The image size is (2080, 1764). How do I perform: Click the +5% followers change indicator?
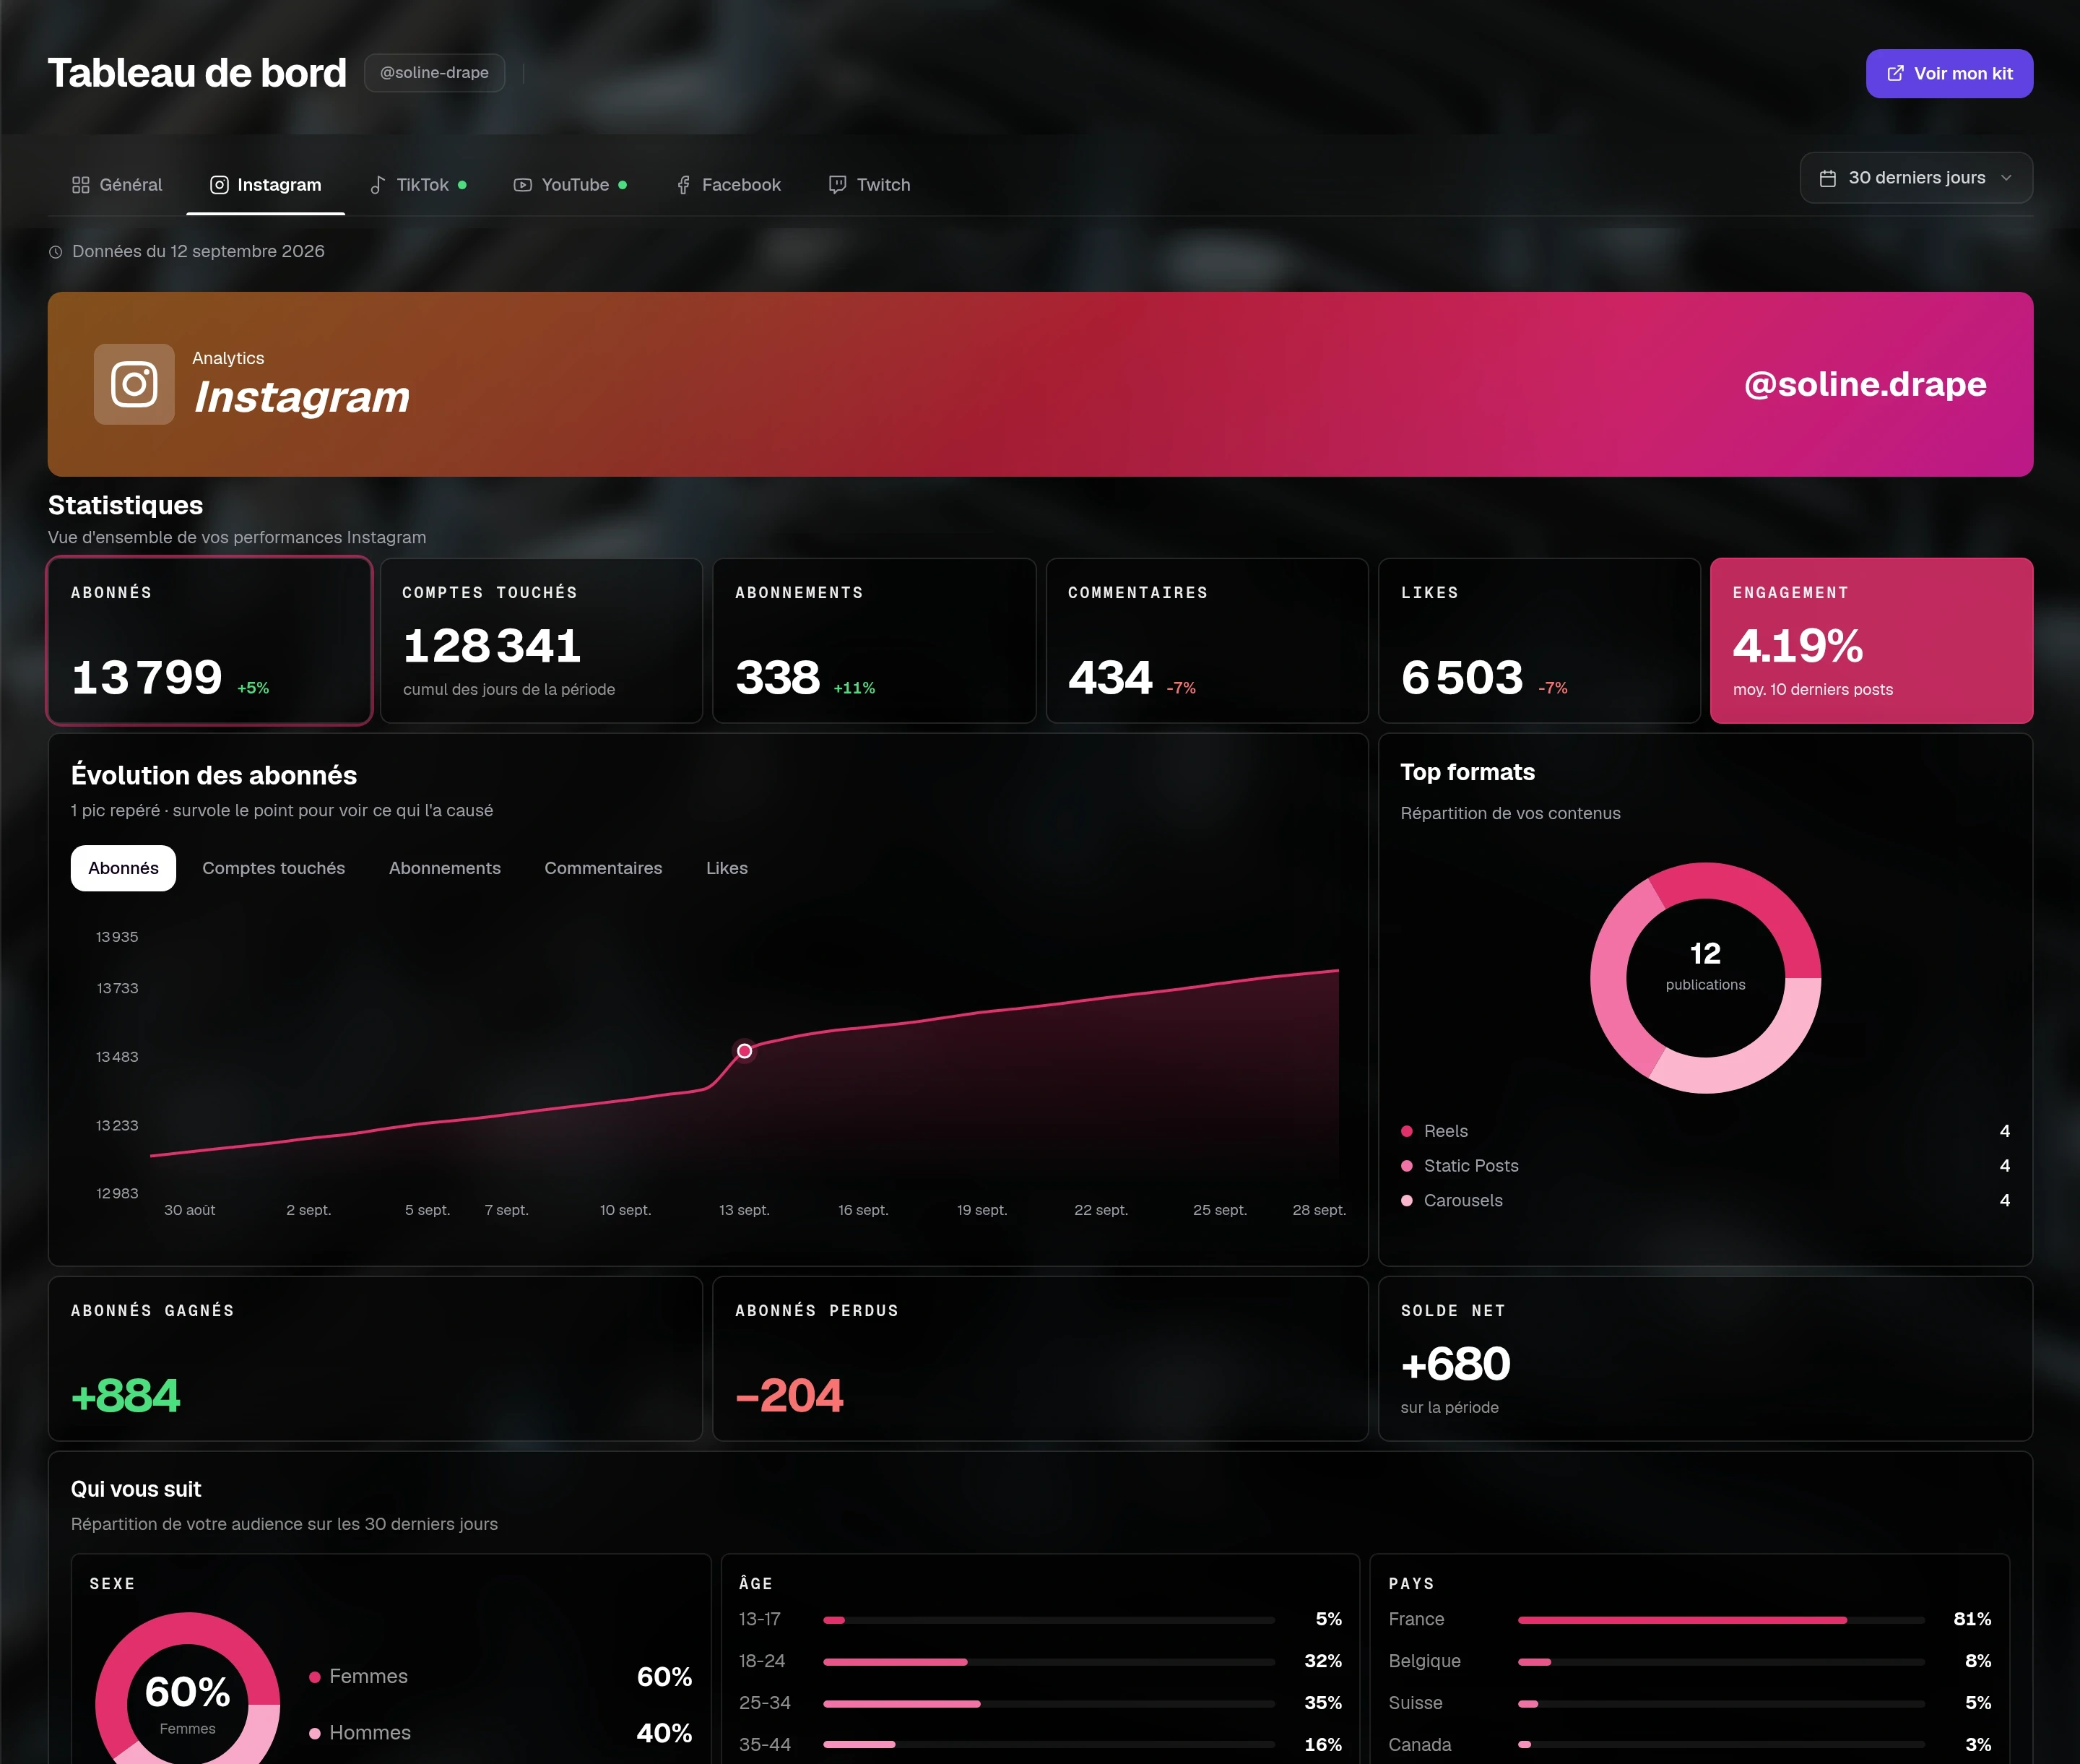[x=253, y=688]
